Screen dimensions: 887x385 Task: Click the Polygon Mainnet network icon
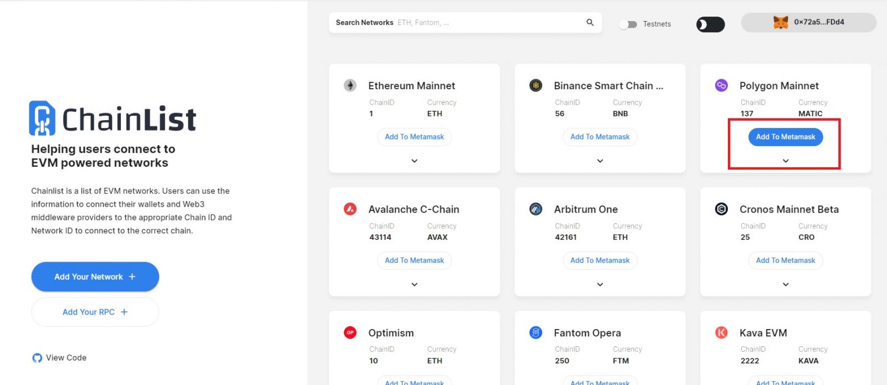pos(721,85)
